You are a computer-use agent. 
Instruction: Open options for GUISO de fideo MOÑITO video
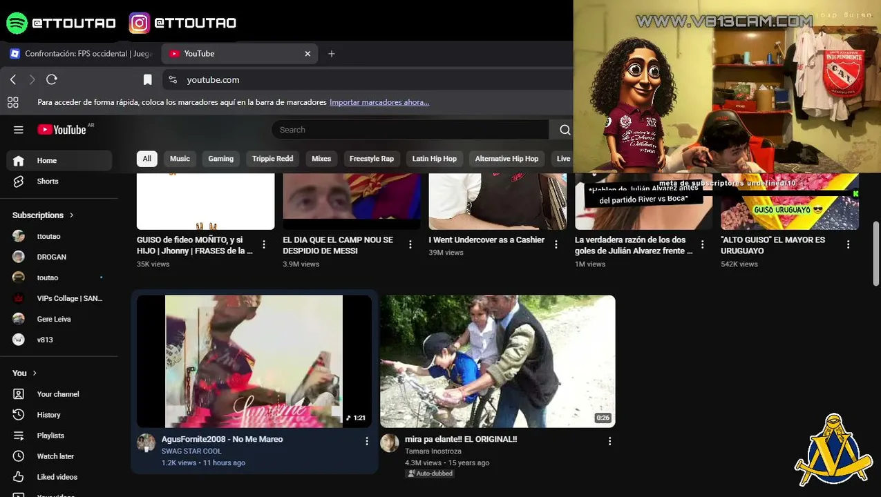264,244
